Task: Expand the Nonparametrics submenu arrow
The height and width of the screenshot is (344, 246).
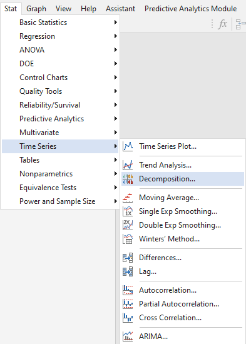Action: coord(116,174)
